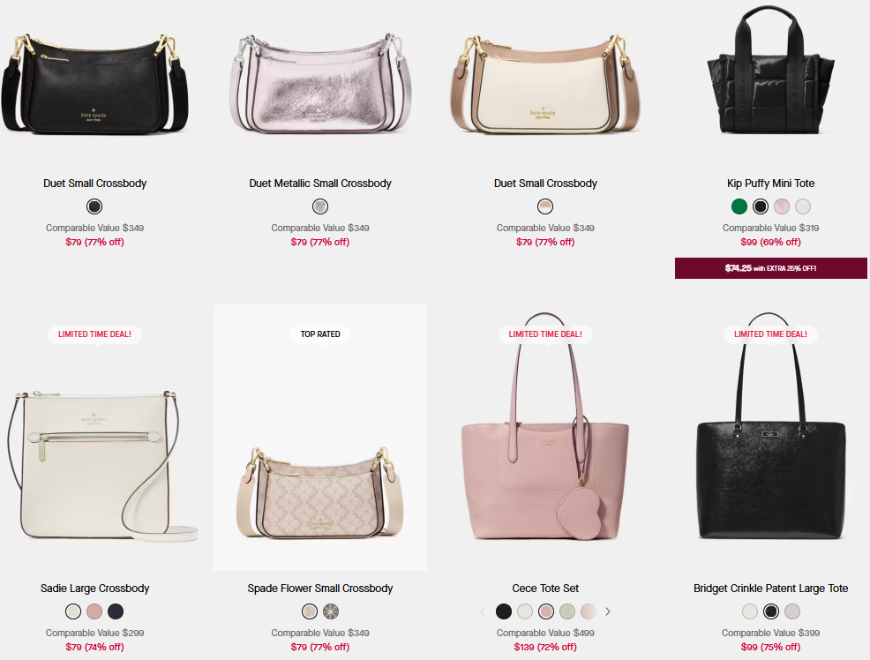The image size is (870, 660).
Task: Select green swatch for Kip Puffy Mini Tote
Action: pyautogui.click(x=739, y=206)
